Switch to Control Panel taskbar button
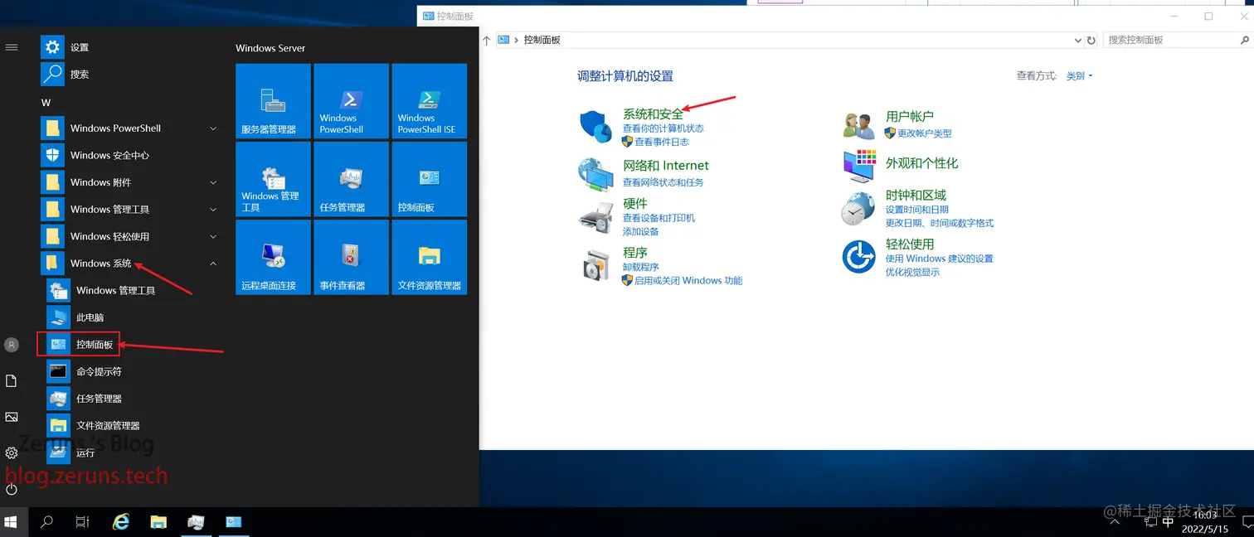Image resolution: width=1254 pixels, height=537 pixels. [234, 522]
